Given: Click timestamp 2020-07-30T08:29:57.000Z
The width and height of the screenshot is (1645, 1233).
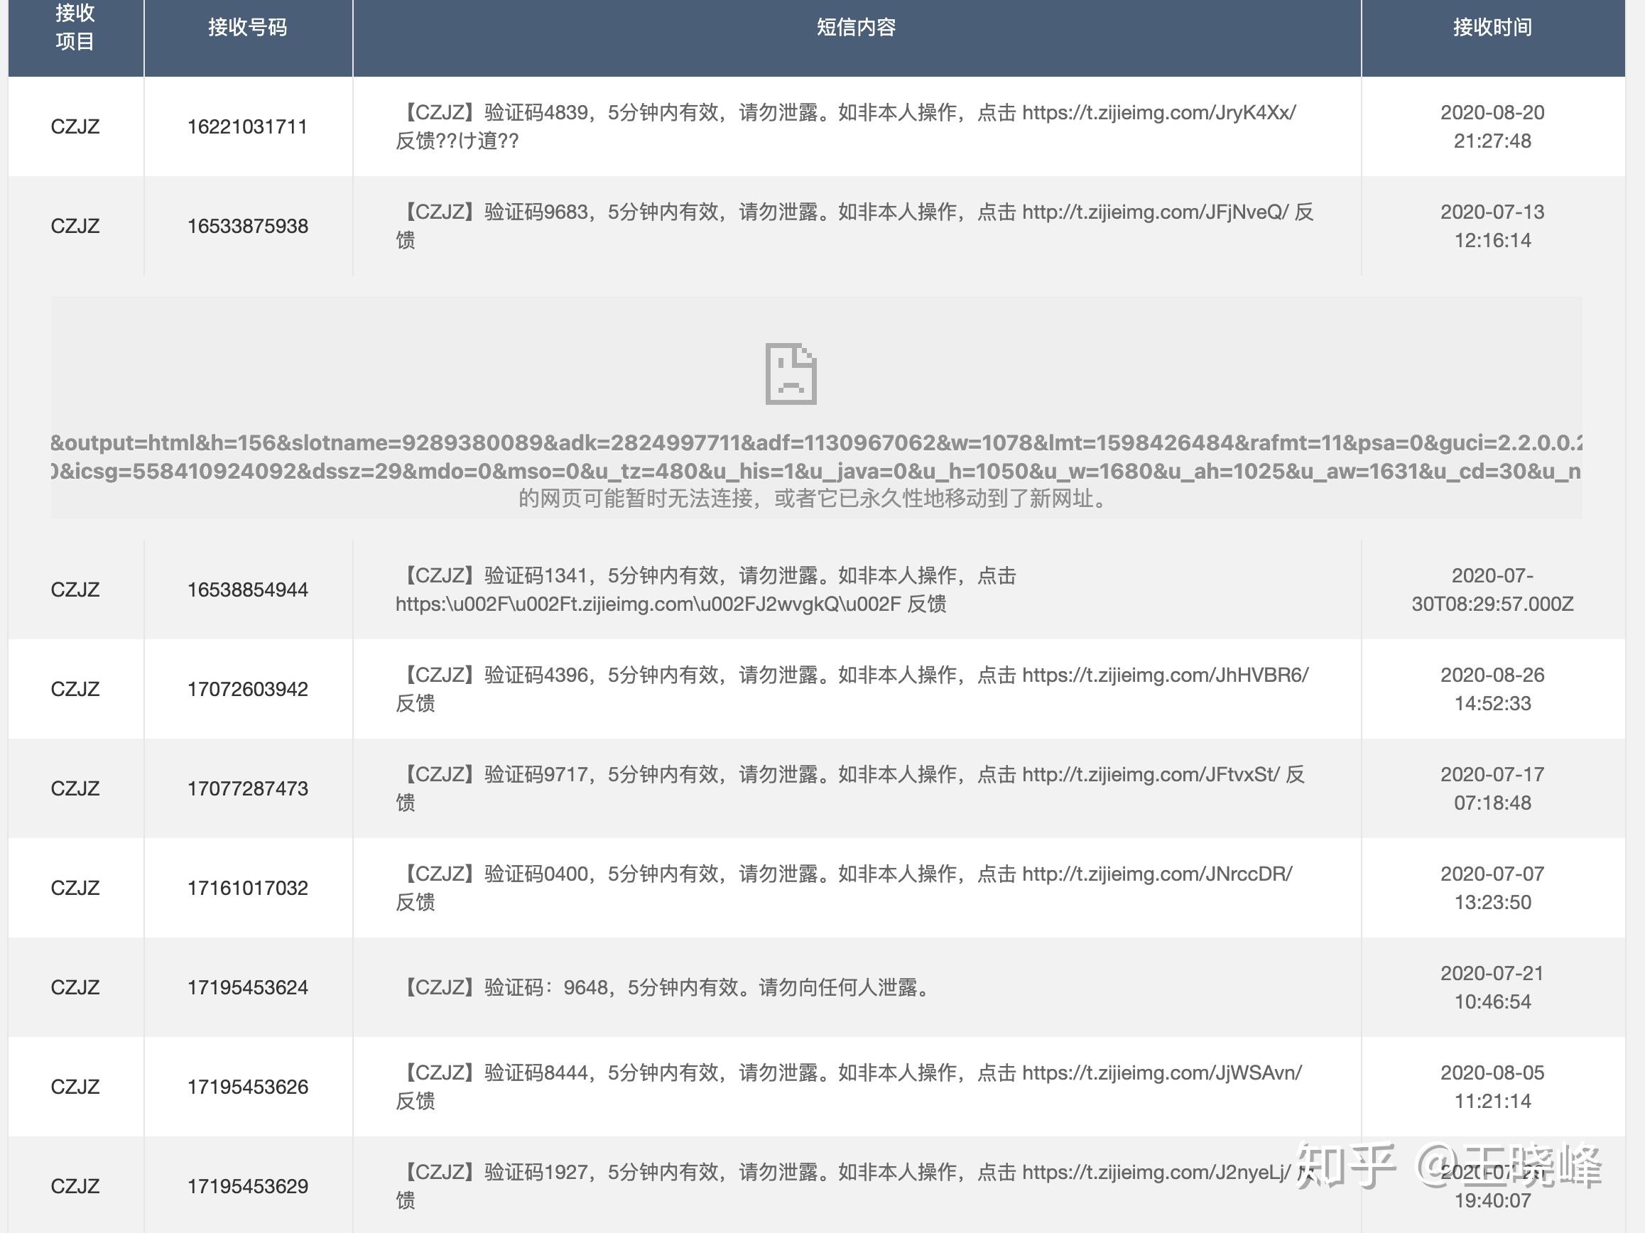Looking at the screenshot, I should [1492, 590].
